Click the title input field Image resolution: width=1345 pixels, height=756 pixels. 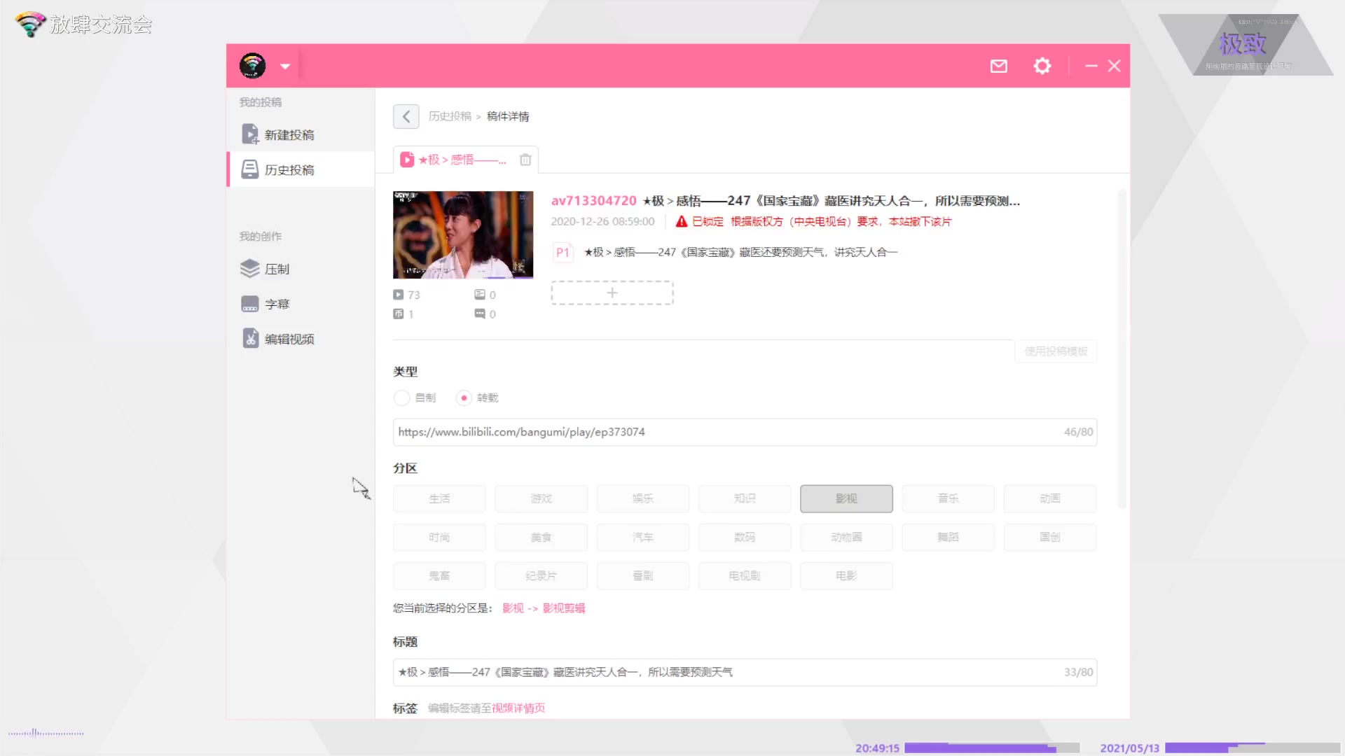coord(745,672)
